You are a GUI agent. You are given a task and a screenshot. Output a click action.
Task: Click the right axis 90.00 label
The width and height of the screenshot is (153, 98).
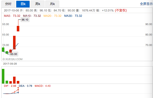149,24
